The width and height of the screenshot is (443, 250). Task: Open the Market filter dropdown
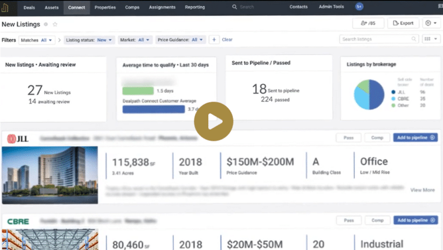pyautogui.click(x=135, y=40)
